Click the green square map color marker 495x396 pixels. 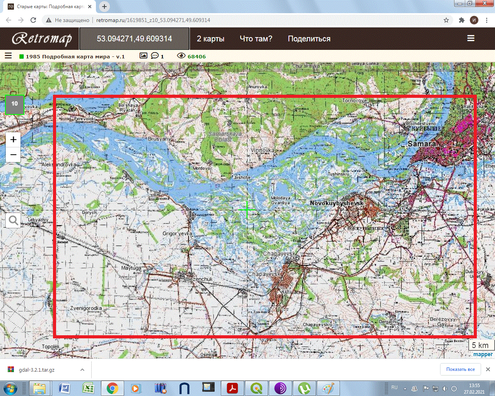22,56
